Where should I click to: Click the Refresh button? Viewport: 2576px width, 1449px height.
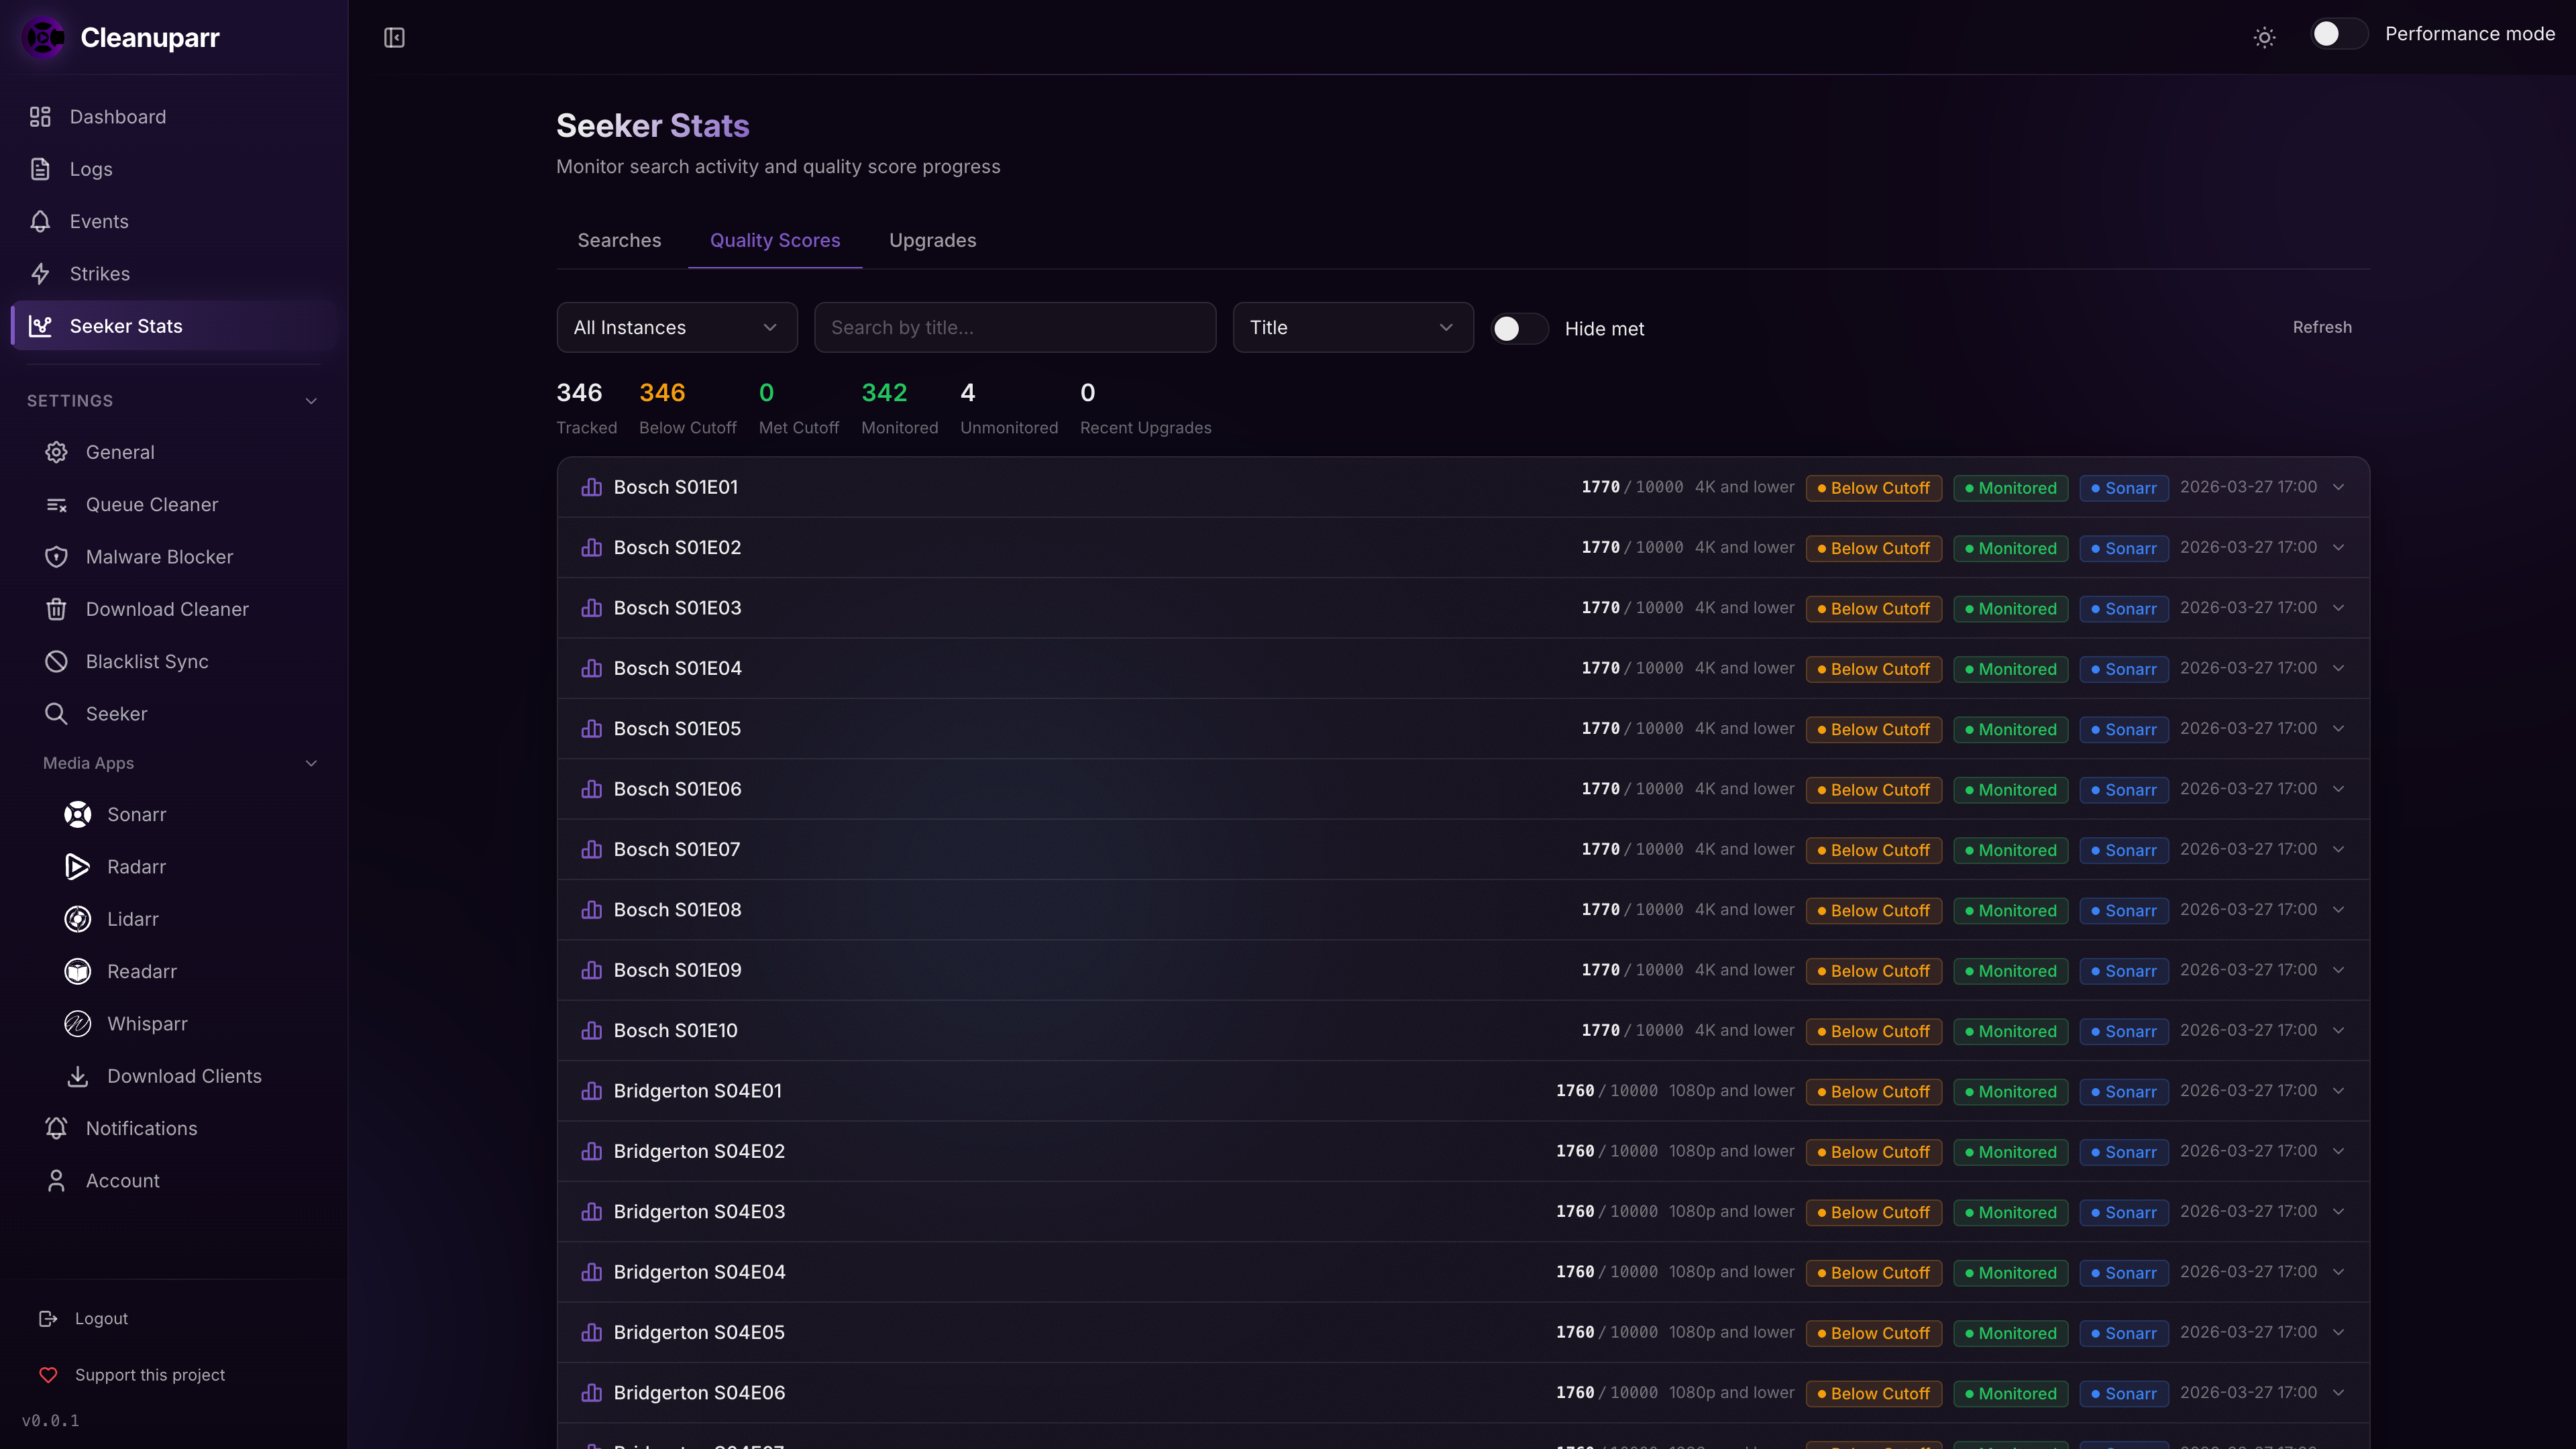2321,327
